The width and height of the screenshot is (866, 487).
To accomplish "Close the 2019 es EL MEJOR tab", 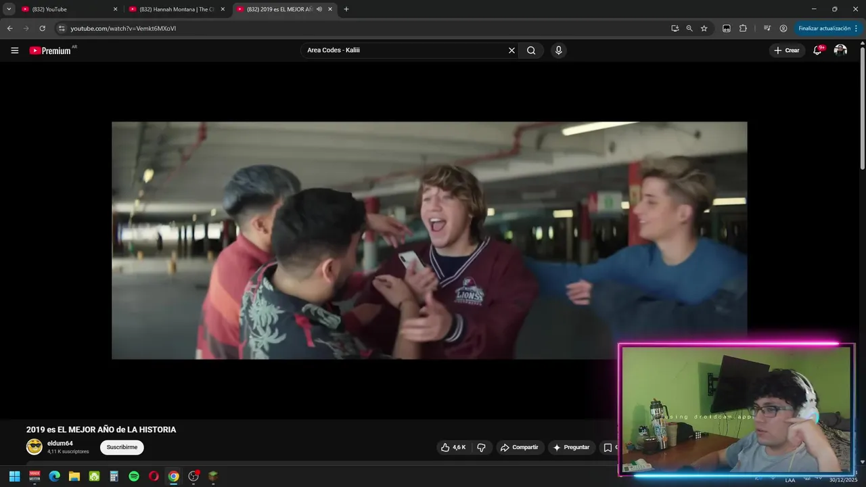I will tap(329, 9).
